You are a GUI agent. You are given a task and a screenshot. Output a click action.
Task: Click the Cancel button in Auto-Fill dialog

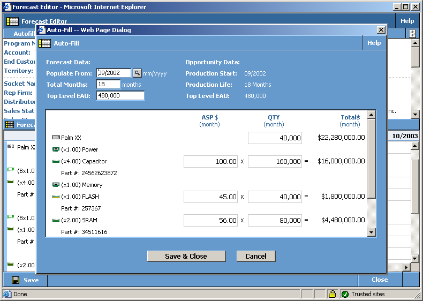tap(256, 256)
